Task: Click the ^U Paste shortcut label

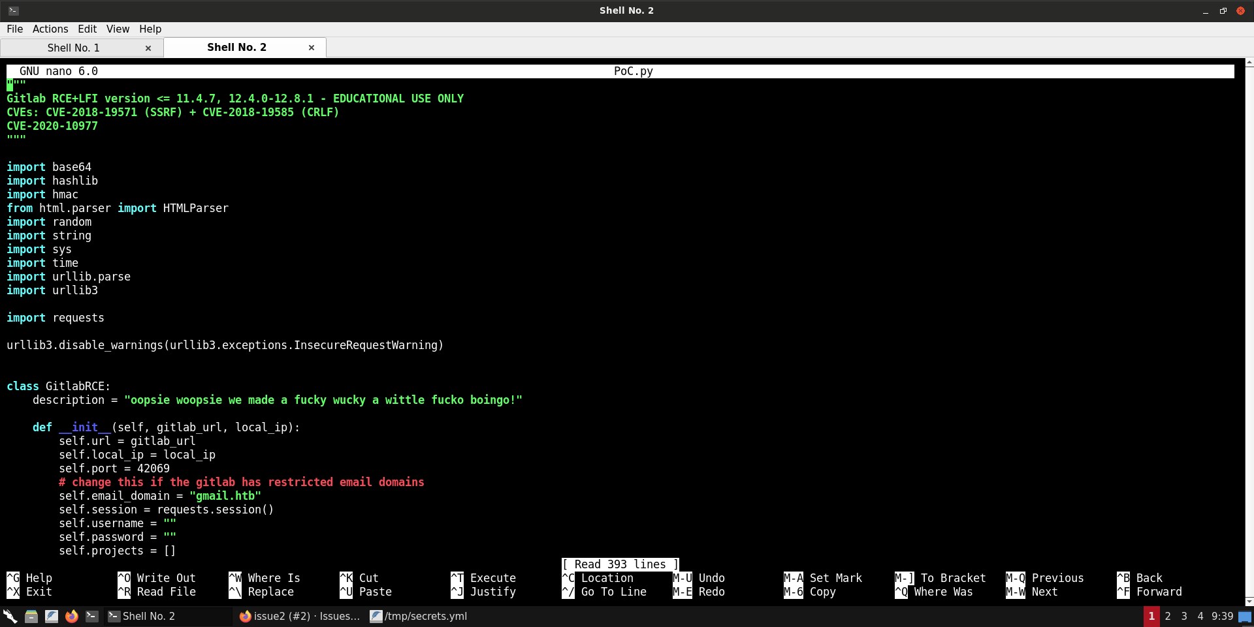Action: click(x=366, y=592)
